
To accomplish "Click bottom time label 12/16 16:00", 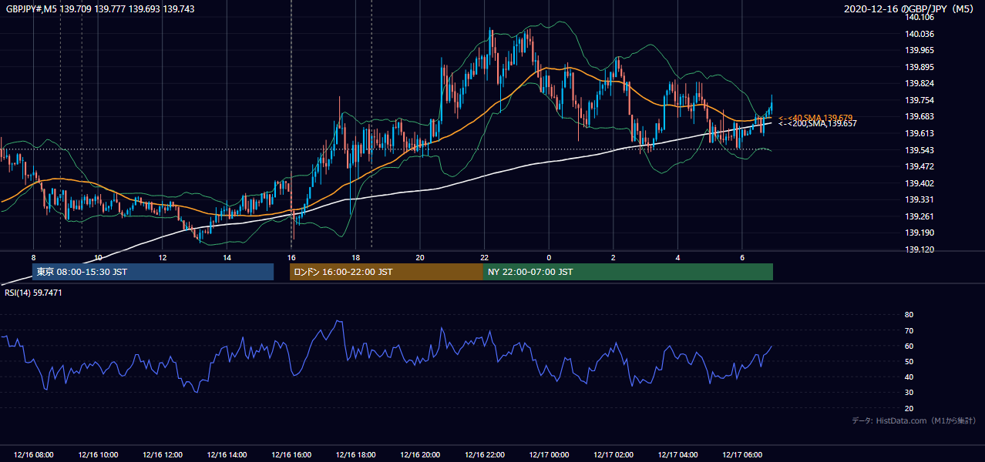I will 291,455.
